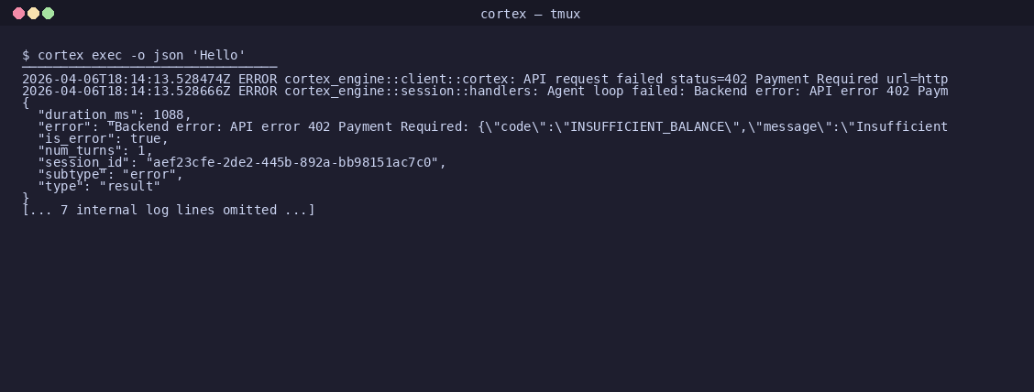Click the 'Hello' argument in the command
Viewport: 1034px width, 392px height.
coord(218,55)
